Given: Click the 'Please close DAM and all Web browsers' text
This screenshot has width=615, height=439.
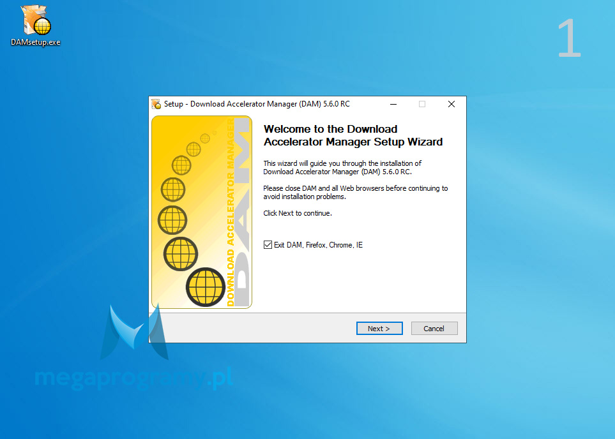Looking at the screenshot, I should [x=355, y=193].
